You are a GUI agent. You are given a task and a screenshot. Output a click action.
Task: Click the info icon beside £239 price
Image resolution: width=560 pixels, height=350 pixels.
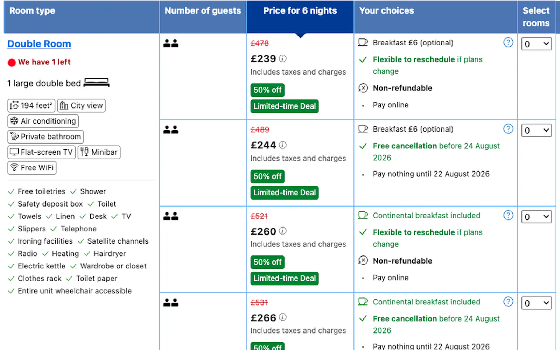click(x=283, y=58)
